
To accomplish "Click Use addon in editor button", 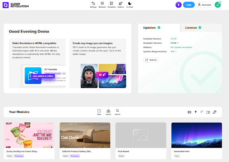I will [43, 76].
